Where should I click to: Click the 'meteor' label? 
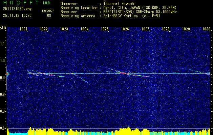(48, 10)
